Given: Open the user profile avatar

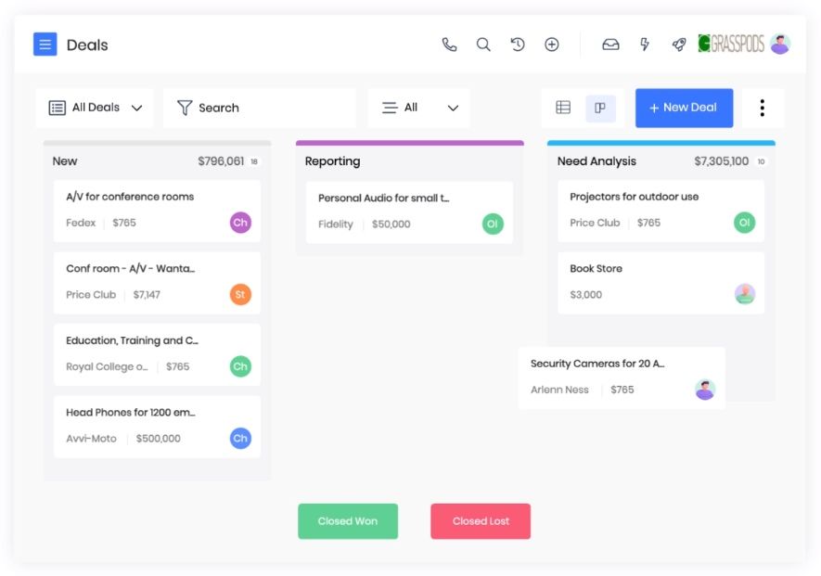Looking at the screenshot, I should [x=780, y=44].
